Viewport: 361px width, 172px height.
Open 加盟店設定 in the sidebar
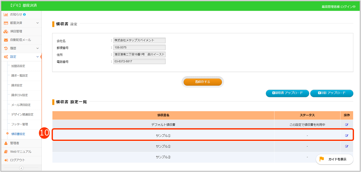tap(18, 66)
